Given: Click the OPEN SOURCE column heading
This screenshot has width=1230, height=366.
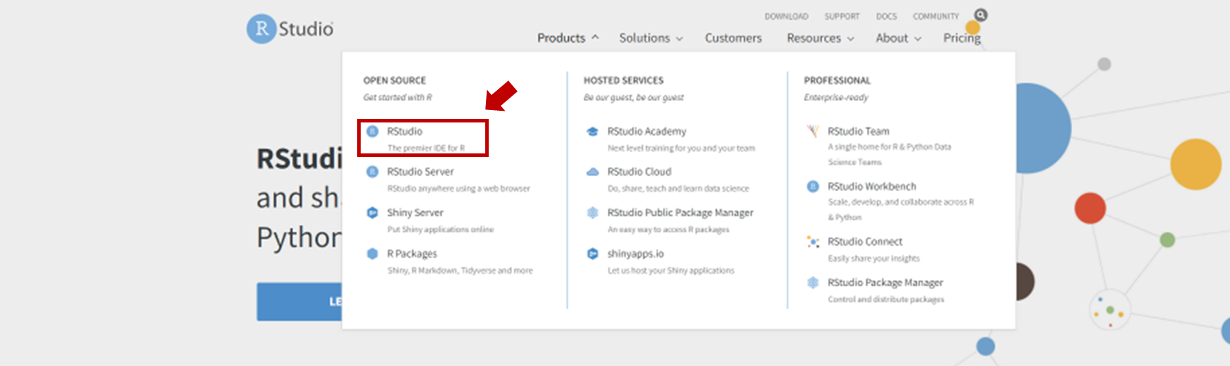Looking at the screenshot, I should coord(394,80).
